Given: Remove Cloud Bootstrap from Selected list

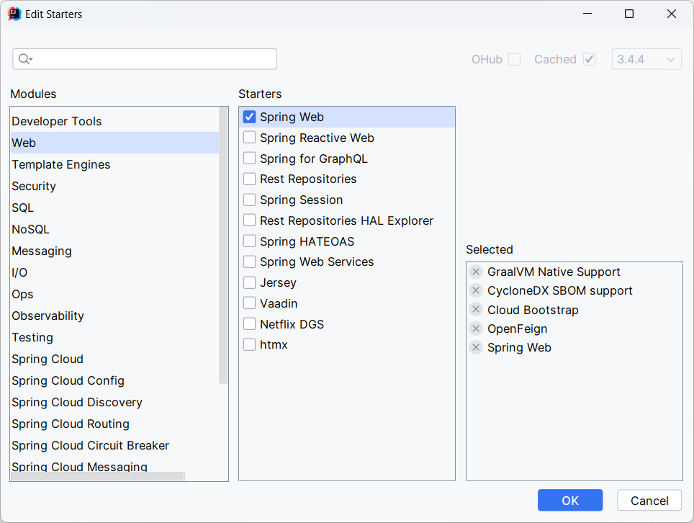Looking at the screenshot, I should (476, 310).
